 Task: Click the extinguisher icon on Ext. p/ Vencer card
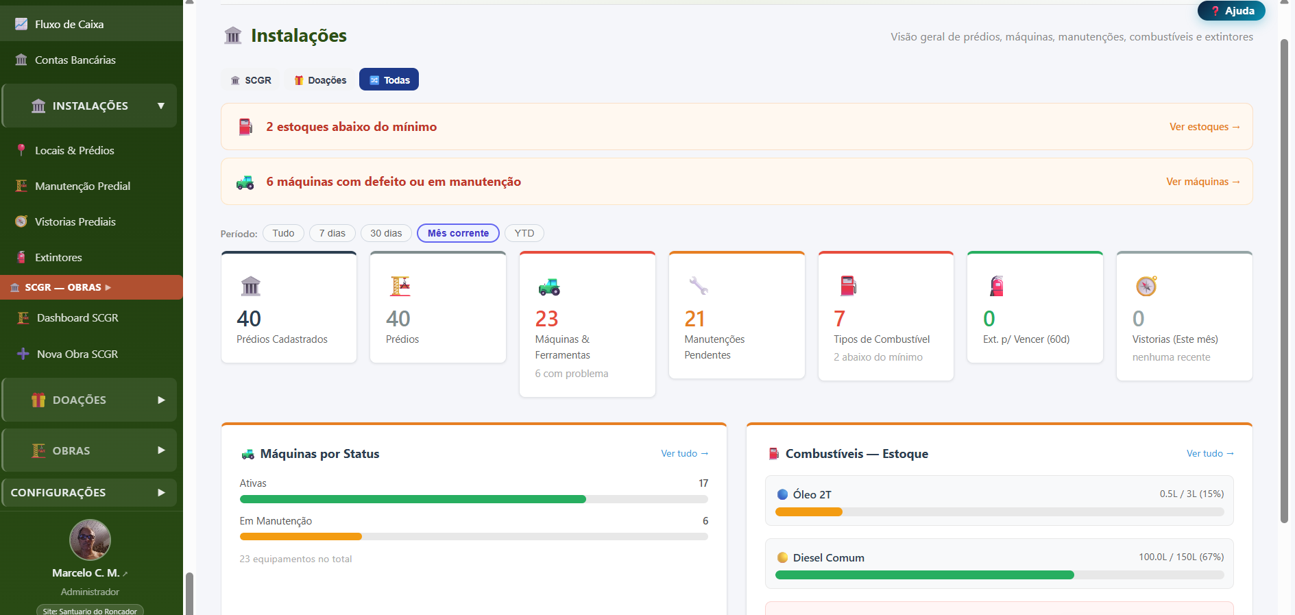pos(997,285)
